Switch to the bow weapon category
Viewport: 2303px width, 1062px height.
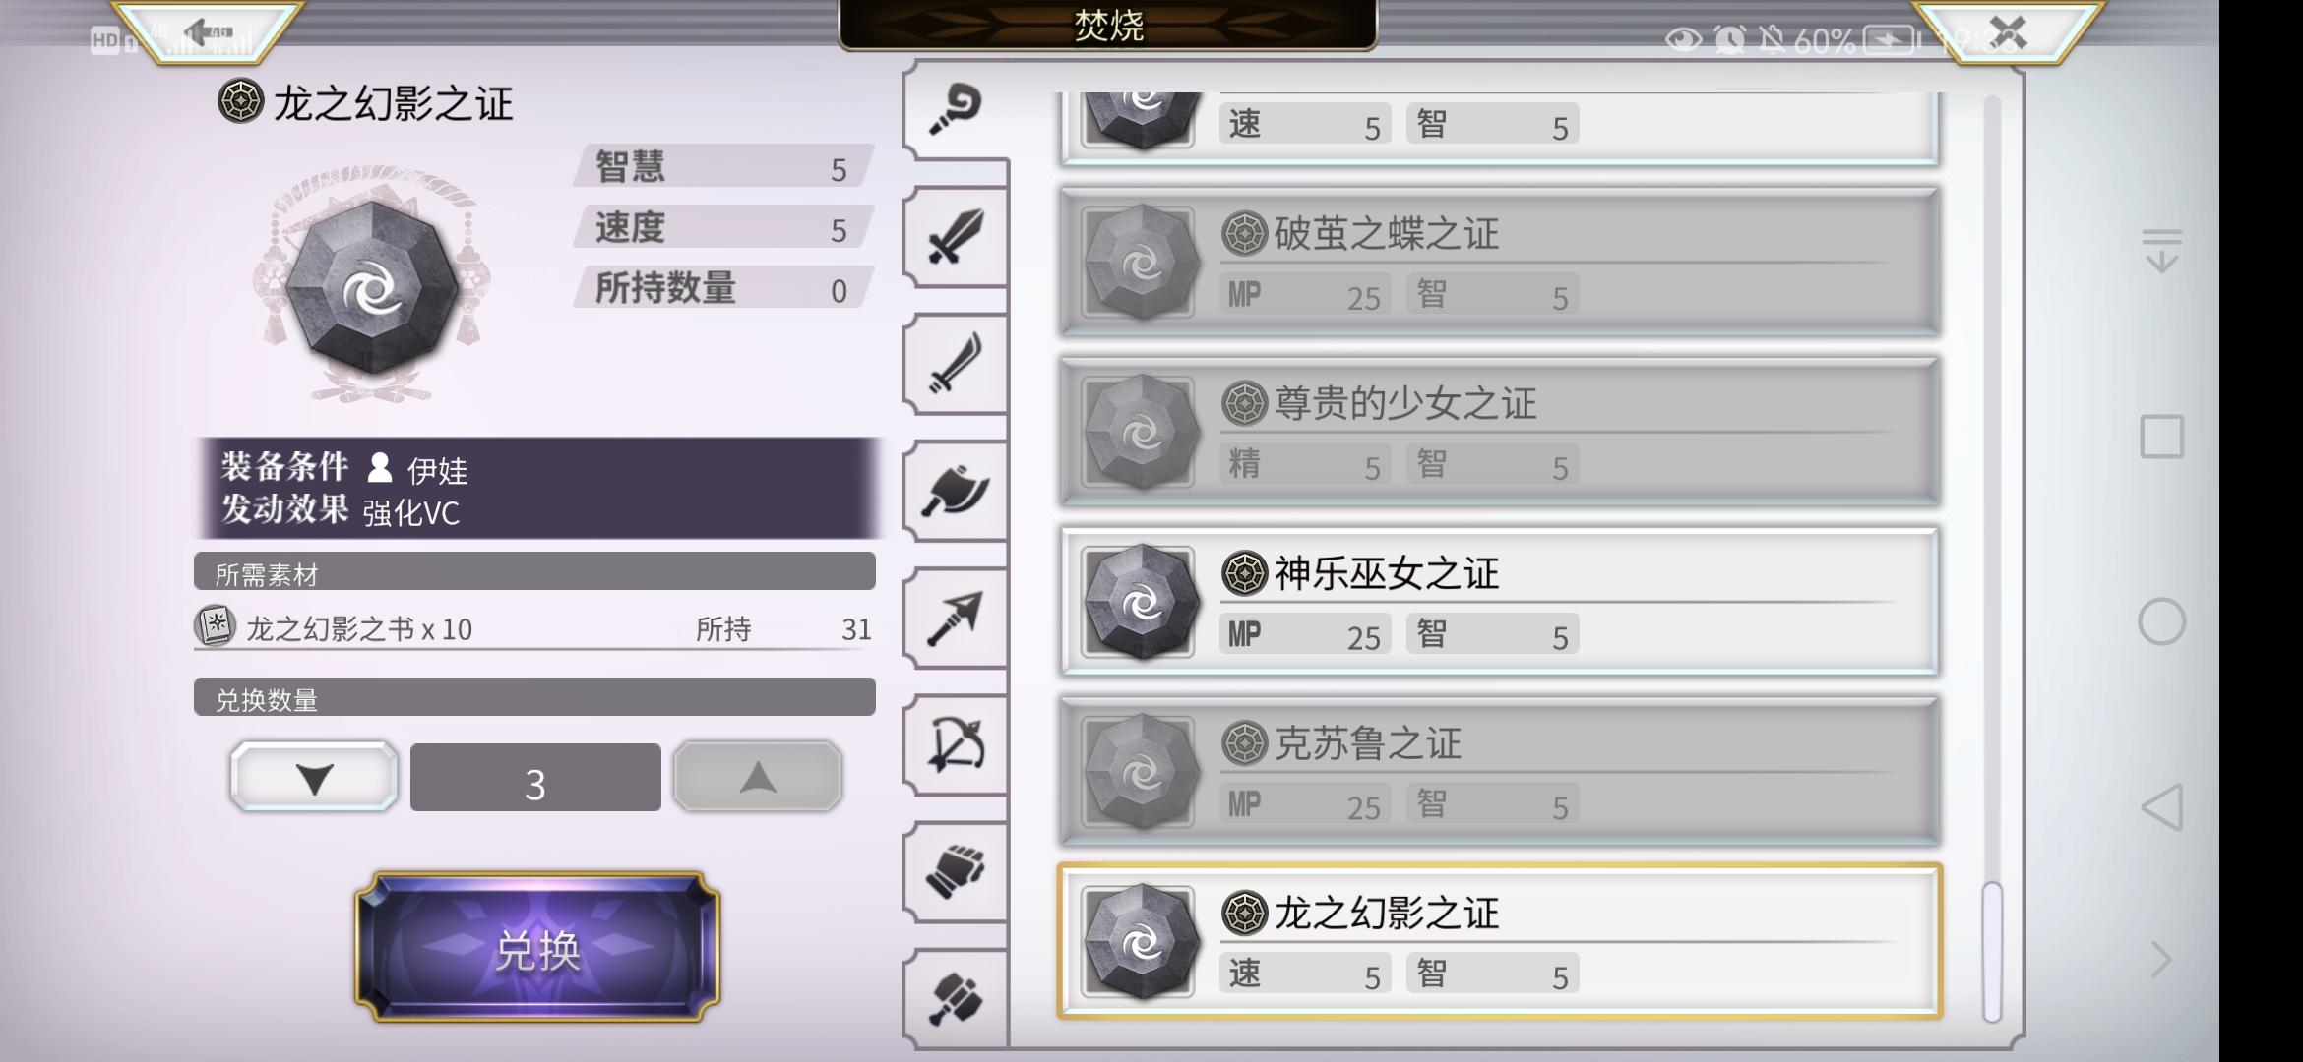(956, 744)
